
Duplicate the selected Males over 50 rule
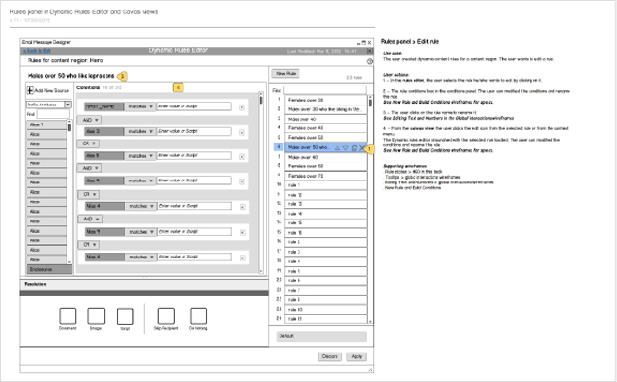pos(354,148)
